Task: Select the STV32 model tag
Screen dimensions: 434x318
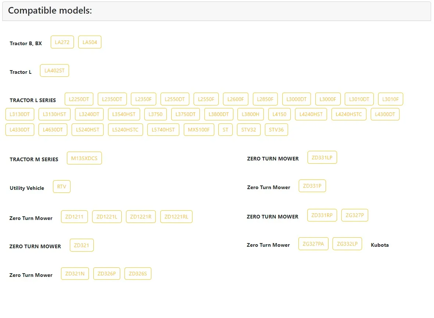Action: pyautogui.click(x=248, y=130)
